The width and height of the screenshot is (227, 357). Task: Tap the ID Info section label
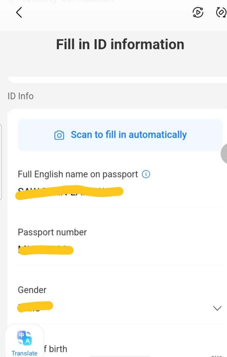point(21,96)
